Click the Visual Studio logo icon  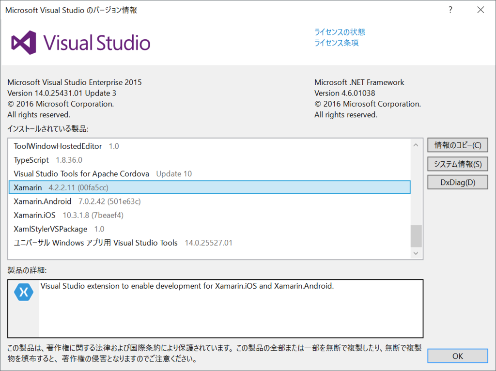(24, 43)
